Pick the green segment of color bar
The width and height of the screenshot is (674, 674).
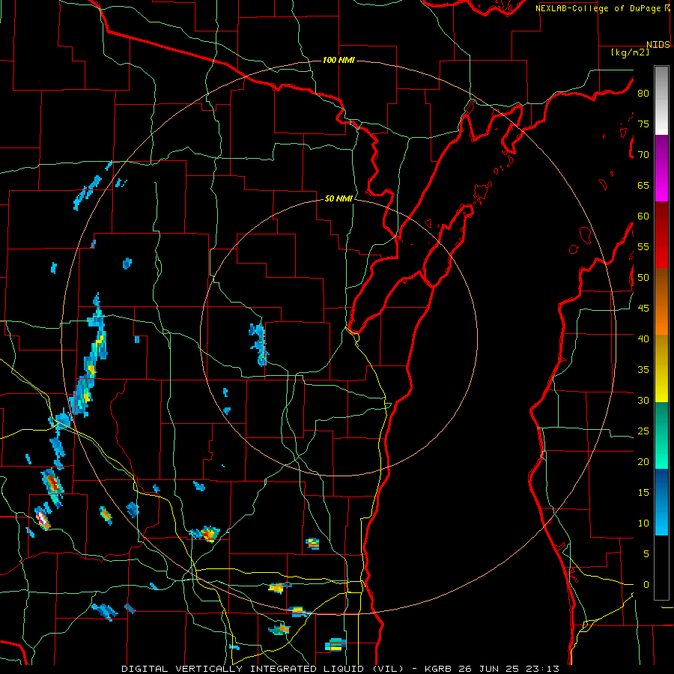coord(661,435)
